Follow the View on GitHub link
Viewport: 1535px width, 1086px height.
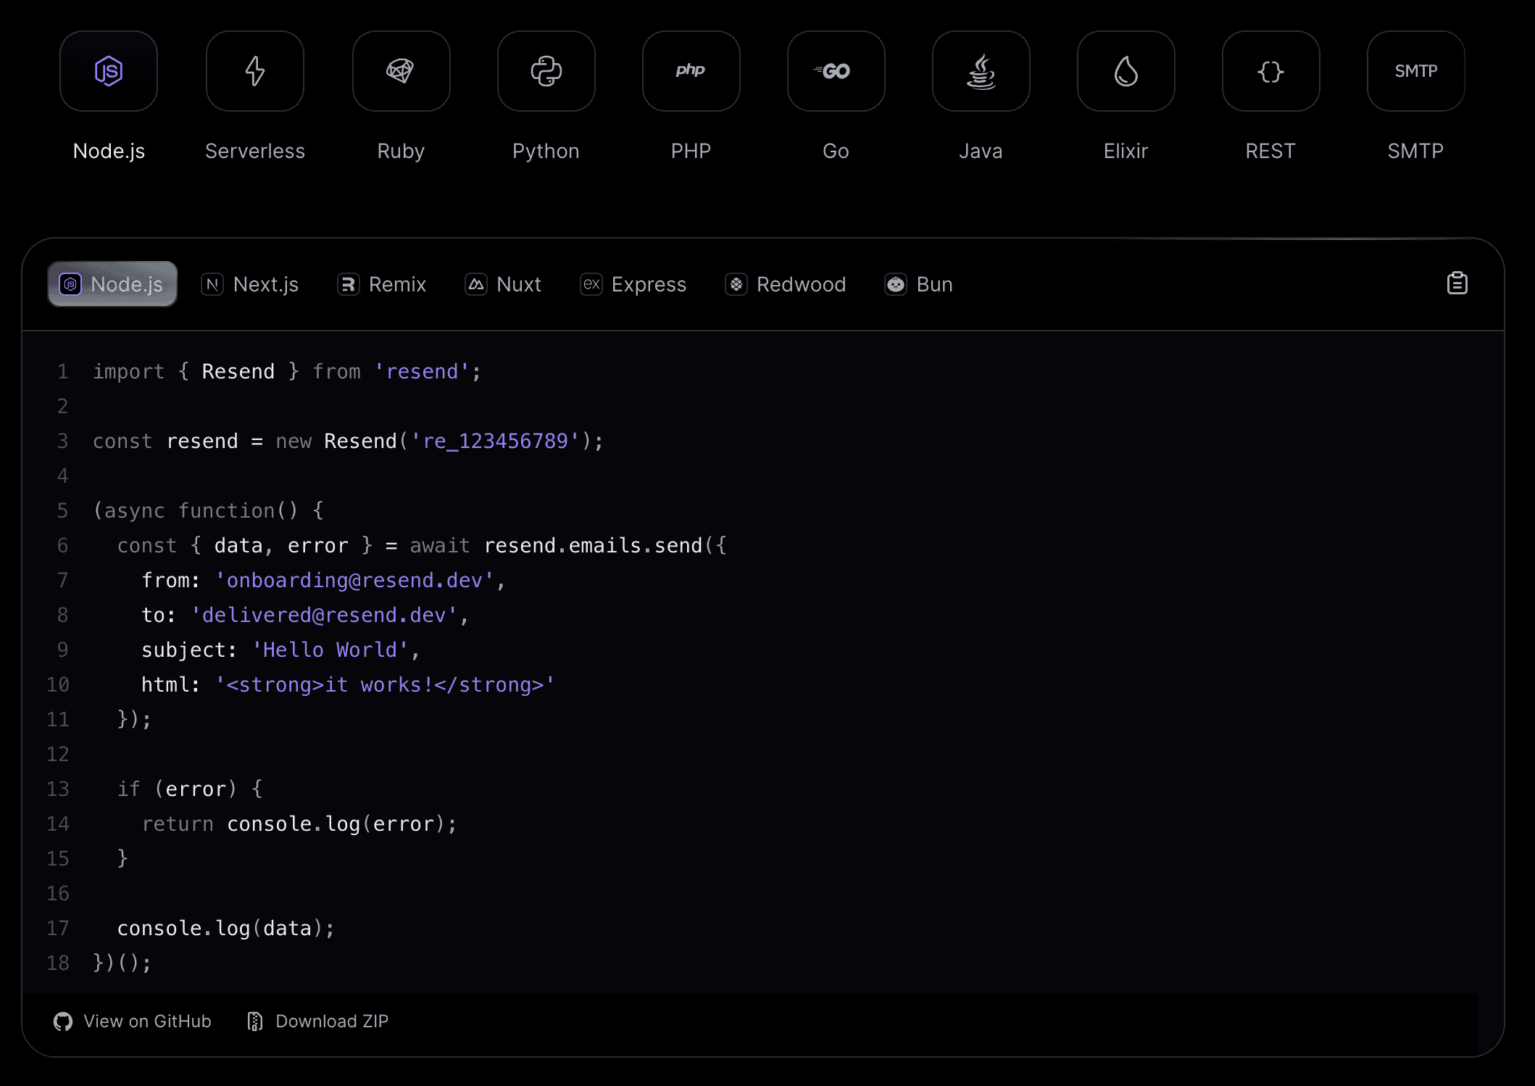pyautogui.click(x=133, y=1021)
